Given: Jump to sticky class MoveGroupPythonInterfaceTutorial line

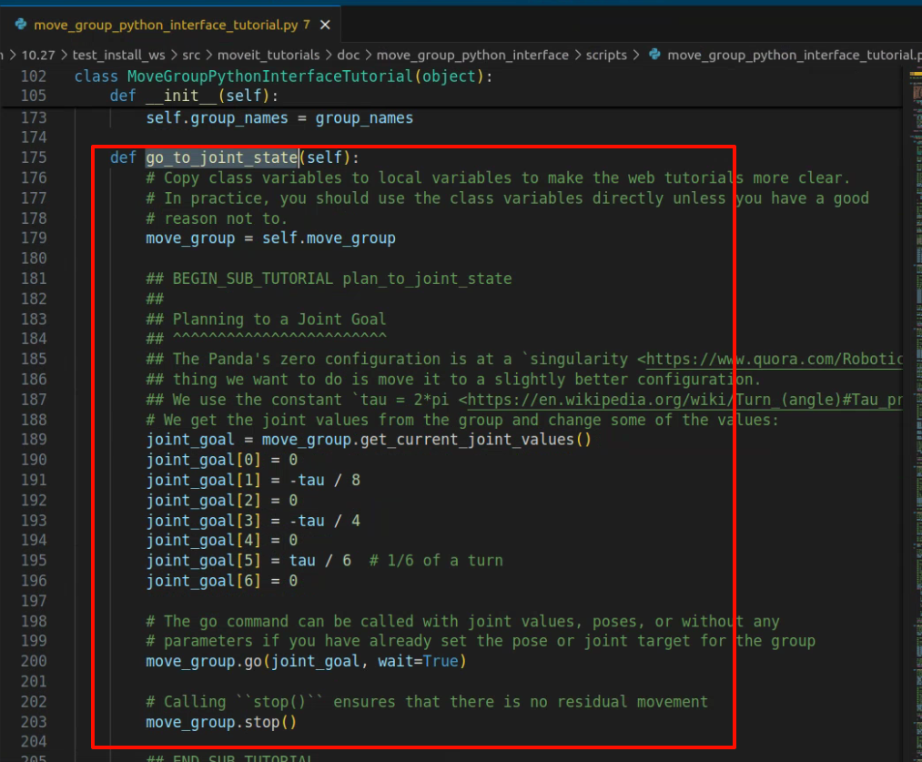Looking at the screenshot, I should coord(283,76).
